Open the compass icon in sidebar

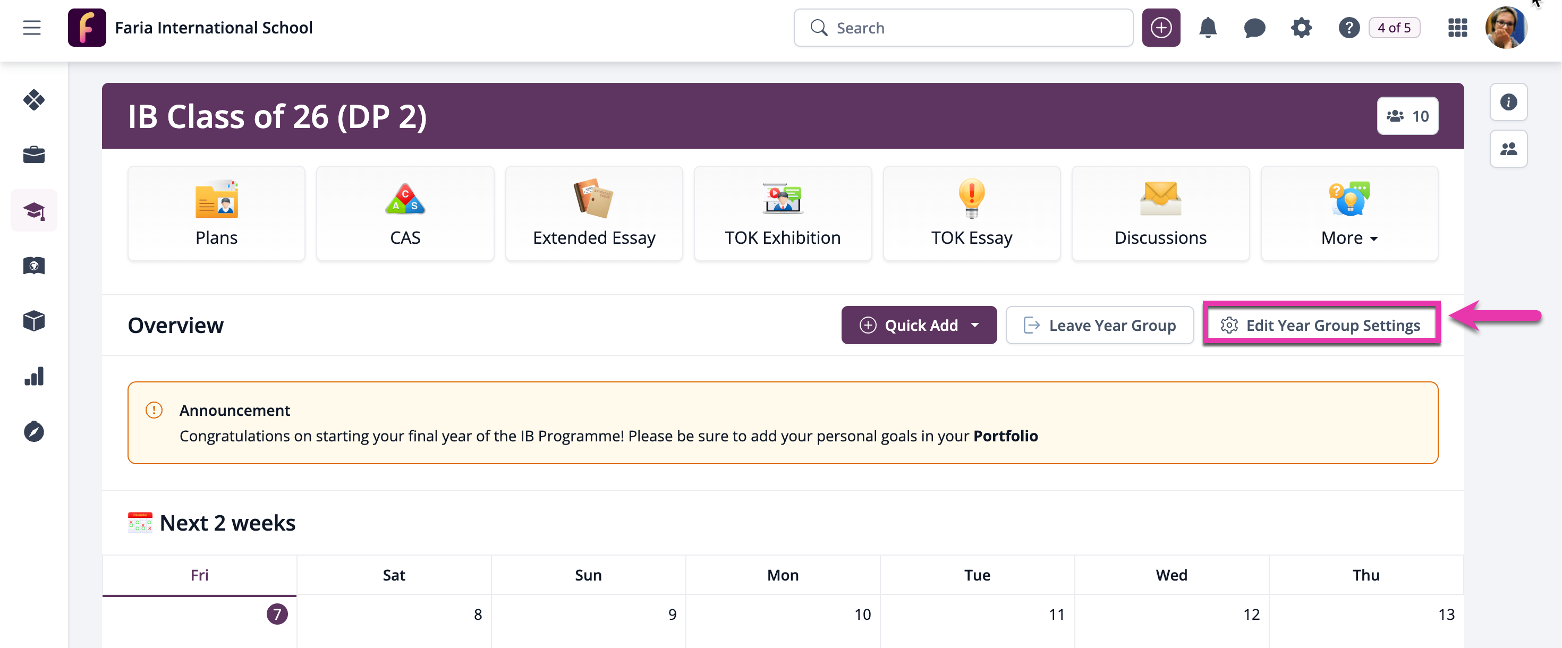coord(34,432)
